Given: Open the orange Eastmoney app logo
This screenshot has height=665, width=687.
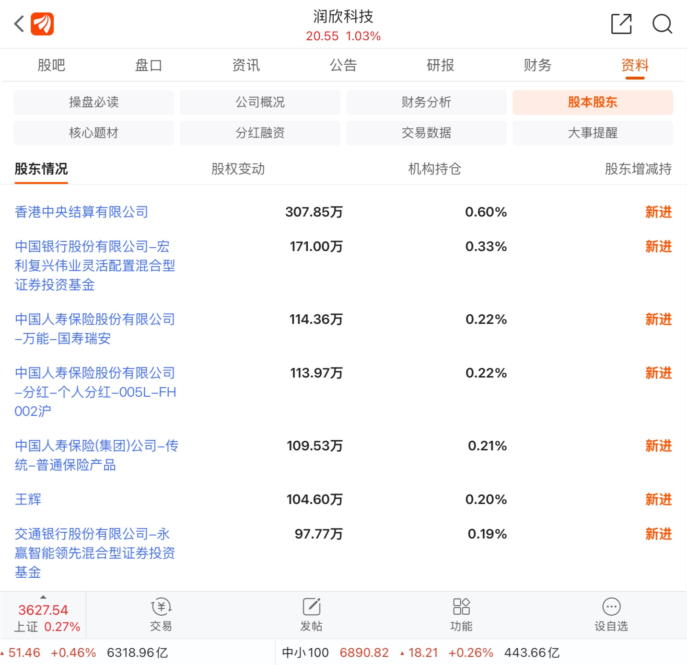Looking at the screenshot, I should pos(42,24).
